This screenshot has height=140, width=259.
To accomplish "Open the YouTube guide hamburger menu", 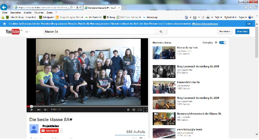I will click(27, 32).
